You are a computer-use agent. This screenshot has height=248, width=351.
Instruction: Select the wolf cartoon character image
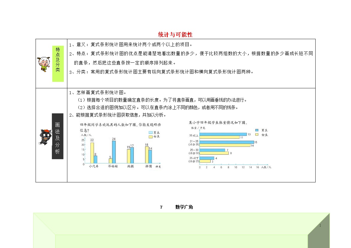(45, 137)
